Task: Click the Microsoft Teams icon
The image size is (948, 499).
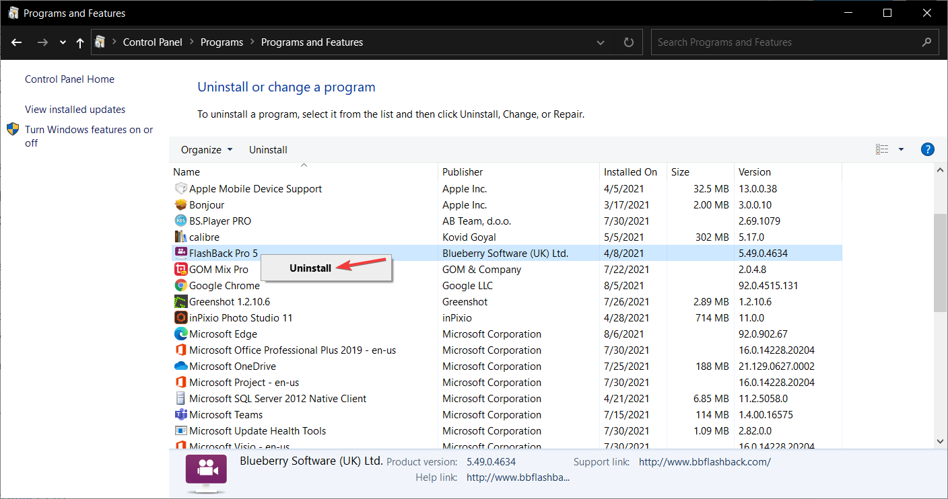Action: pyautogui.click(x=180, y=415)
